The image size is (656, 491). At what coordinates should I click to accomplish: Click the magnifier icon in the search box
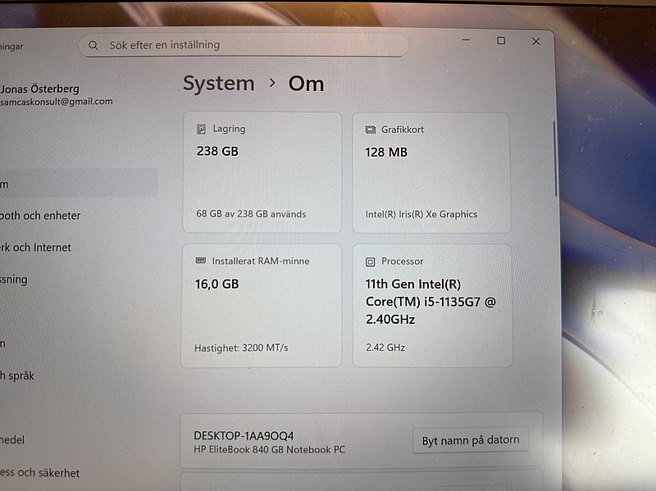(x=93, y=45)
